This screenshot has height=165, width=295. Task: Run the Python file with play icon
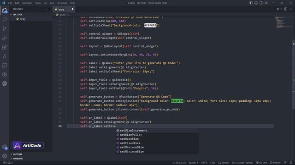pyautogui.click(x=277, y=9)
